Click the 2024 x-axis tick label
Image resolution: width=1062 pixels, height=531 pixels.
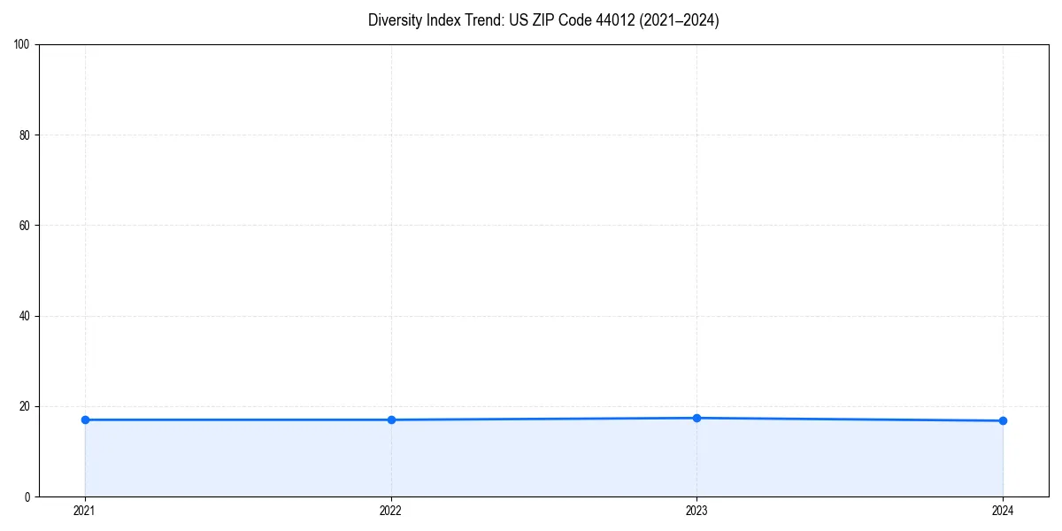1003,511
